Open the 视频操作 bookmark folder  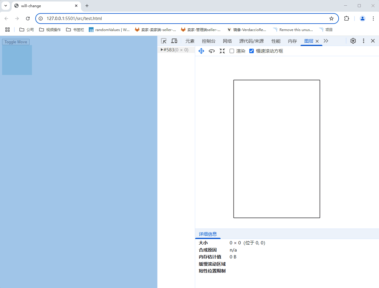point(50,30)
